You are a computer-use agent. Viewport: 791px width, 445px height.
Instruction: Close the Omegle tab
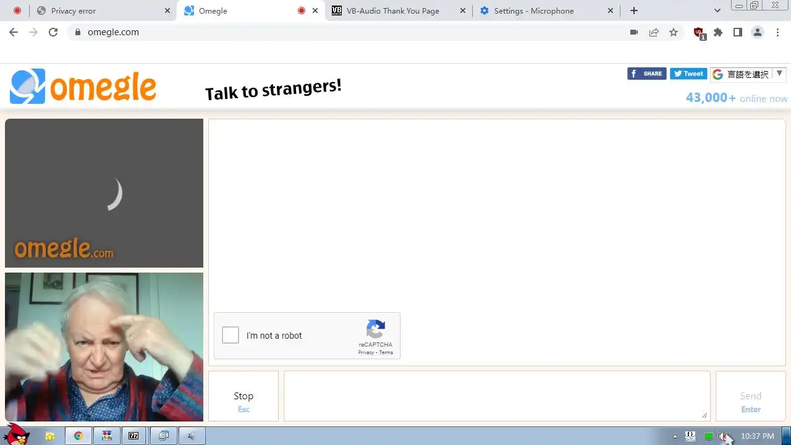pyautogui.click(x=316, y=11)
